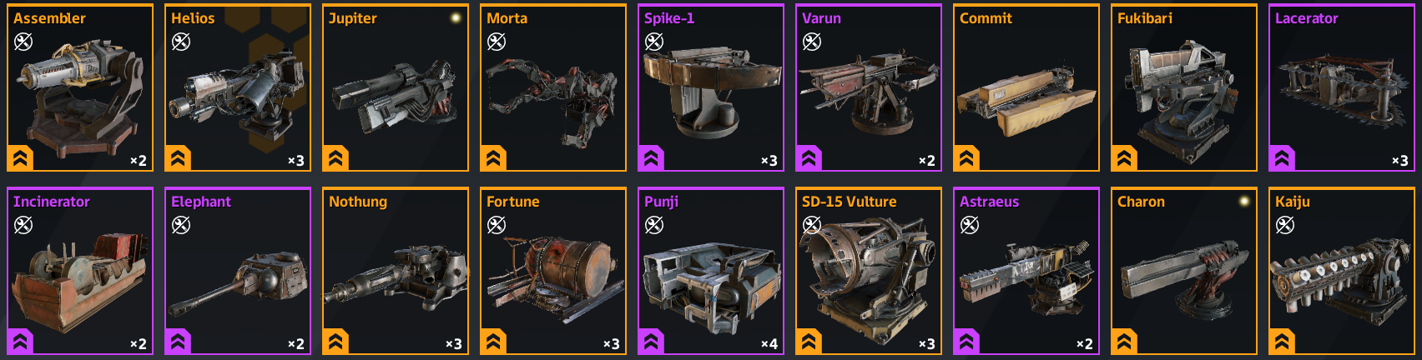The width and height of the screenshot is (1422, 360).
Task: Click the x3 quantity on Fortune card
Action: coord(612,344)
